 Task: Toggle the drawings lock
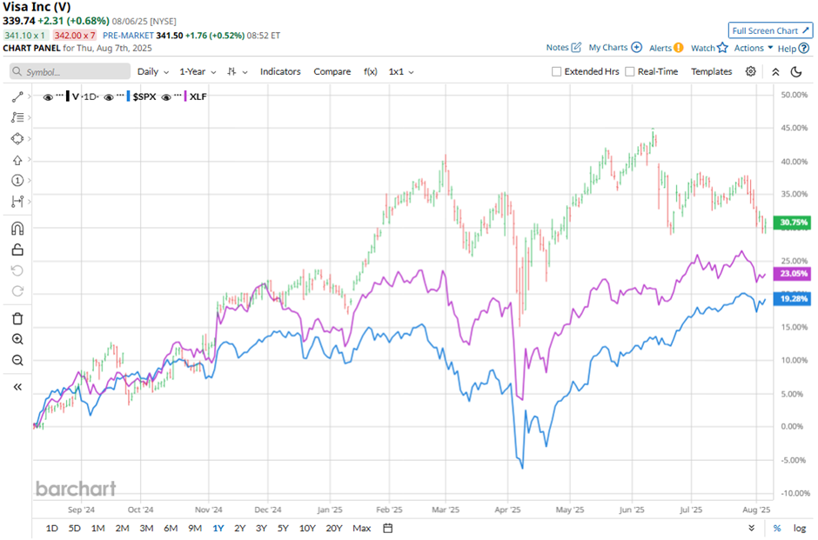[17, 250]
